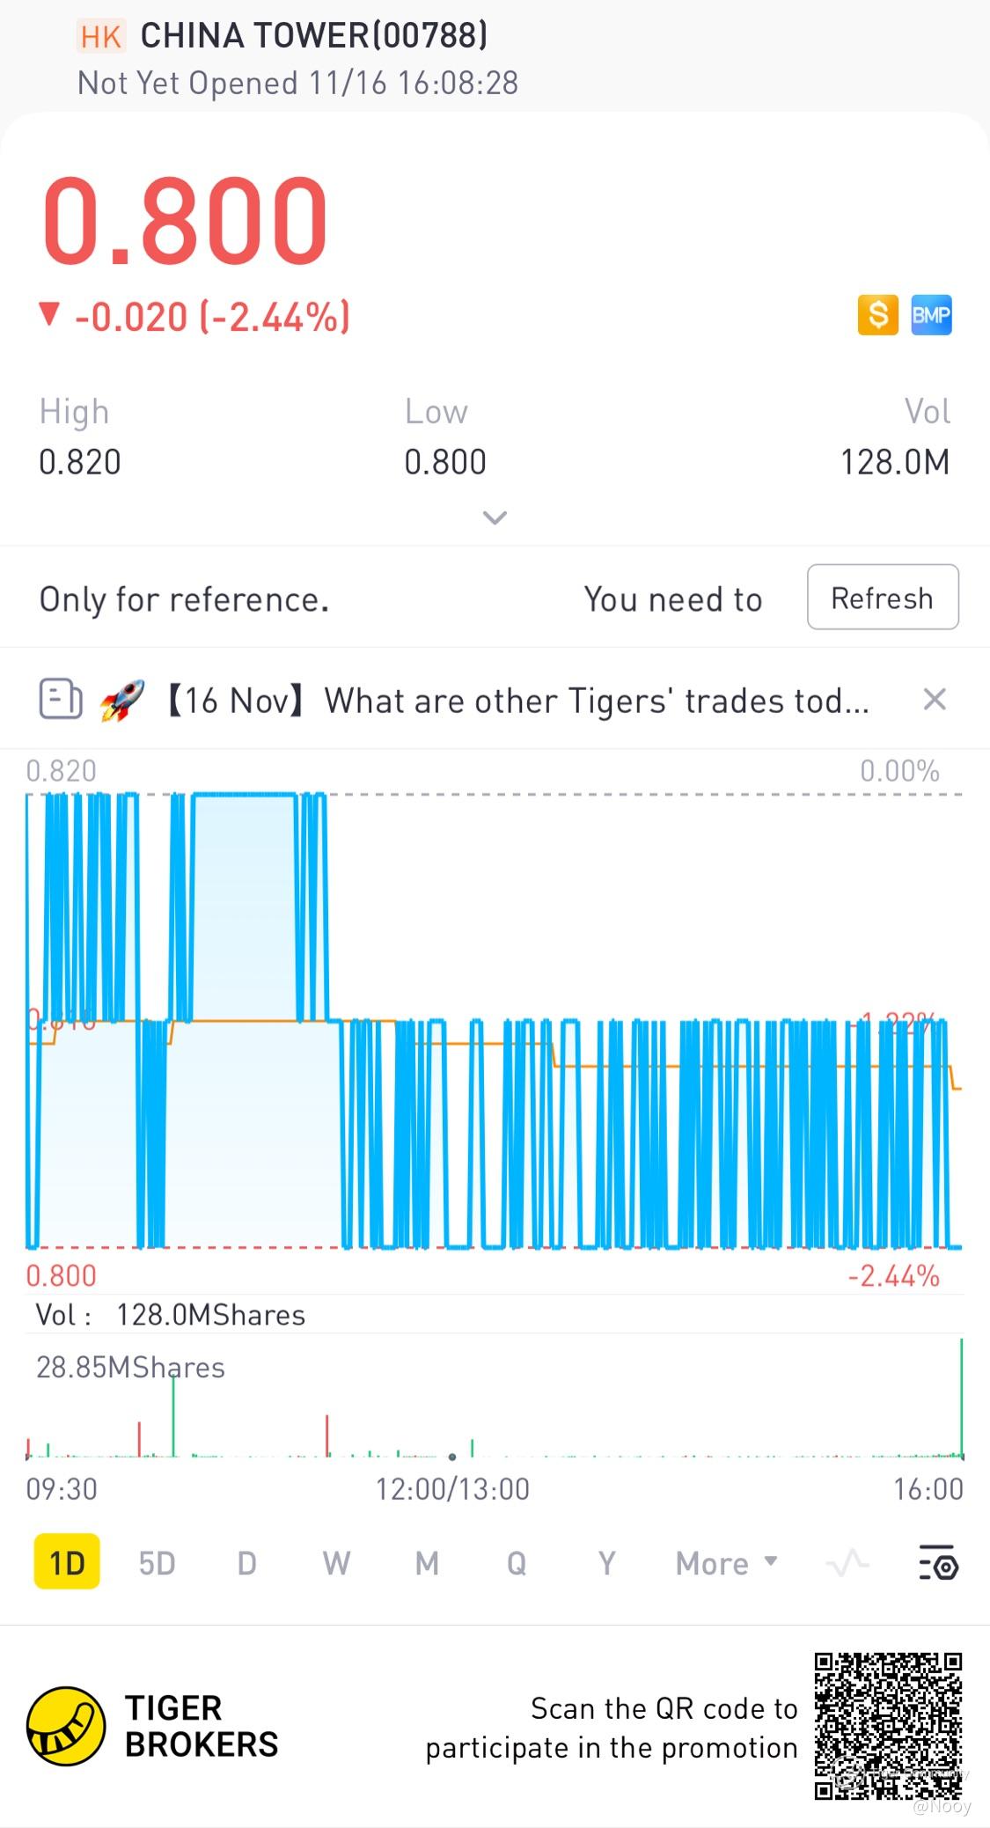
Task: Expand more quote details chevron
Action: [495, 518]
